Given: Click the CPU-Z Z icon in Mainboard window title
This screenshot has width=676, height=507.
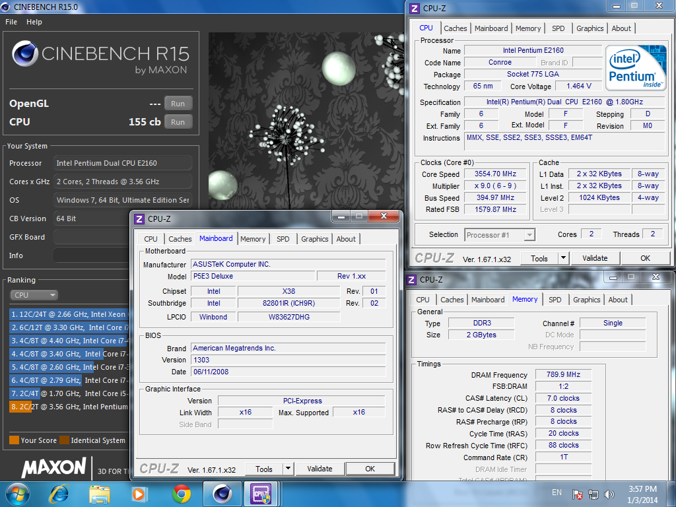Looking at the screenshot, I should click(x=139, y=219).
